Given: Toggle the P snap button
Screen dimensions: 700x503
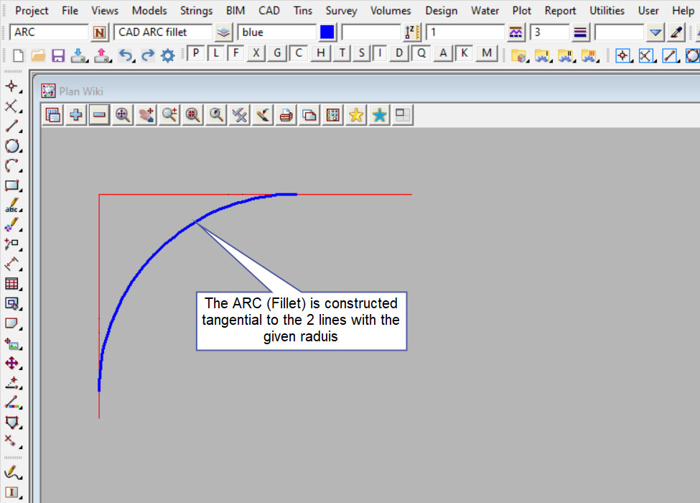Looking at the screenshot, I should coord(196,53).
